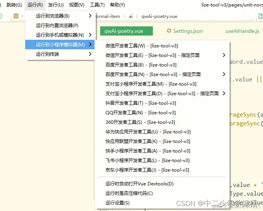The width and height of the screenshot is (263, 211).
Task: Run in 360开发者工具(S)
Action: [162, 122]
